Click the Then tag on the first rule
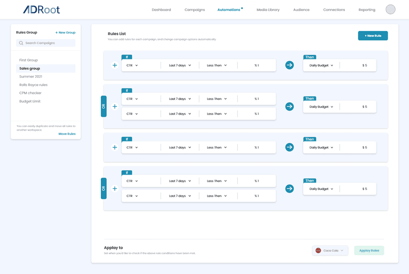409x274 pixels. pyautogui.click(x=310, y=57)
